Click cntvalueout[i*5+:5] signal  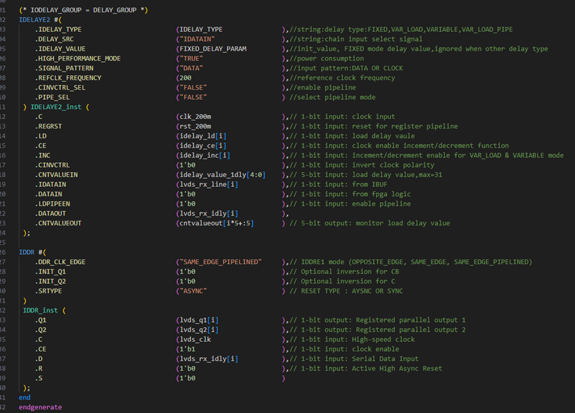click(x=217, y=223)
